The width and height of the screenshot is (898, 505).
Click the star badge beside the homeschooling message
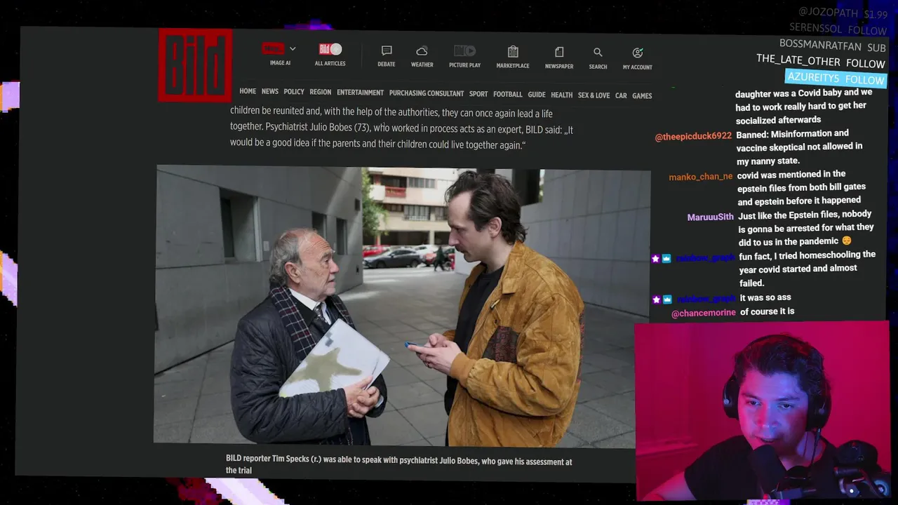click(655, 259)
